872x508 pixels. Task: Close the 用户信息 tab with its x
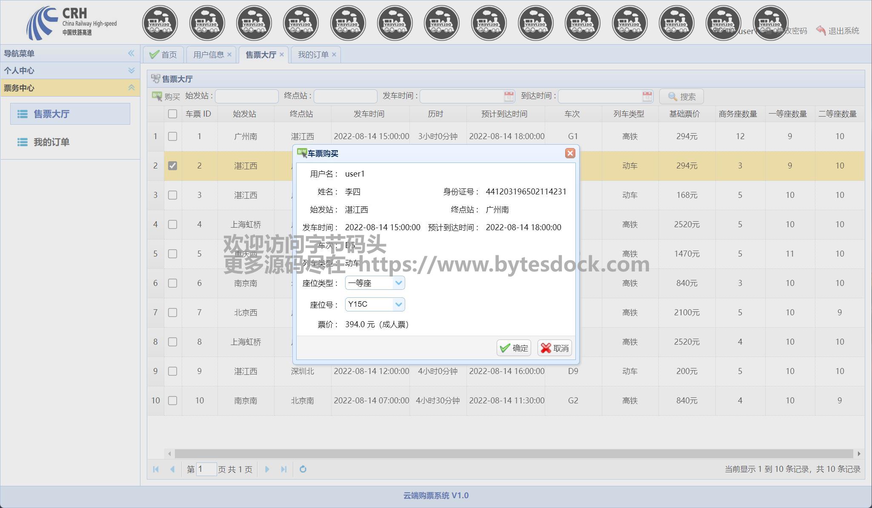point(229,54)
